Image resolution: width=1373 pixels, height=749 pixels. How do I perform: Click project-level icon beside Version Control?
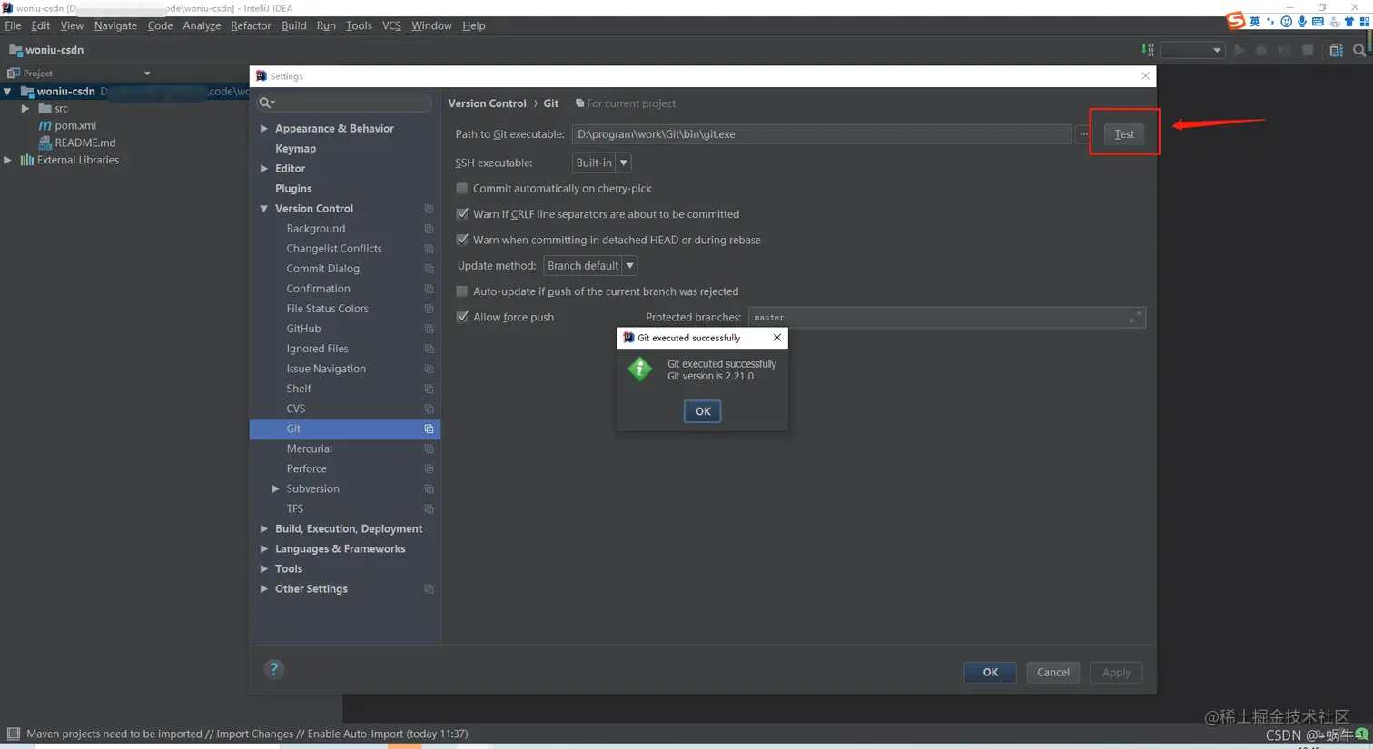[x=429, y=209]
